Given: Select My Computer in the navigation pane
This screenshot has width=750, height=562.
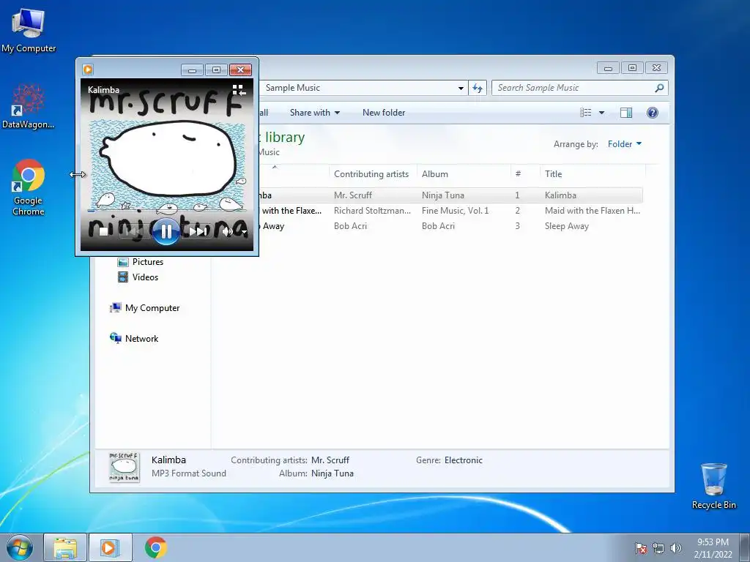Looking at the screenshot, I should coord(145,308).
